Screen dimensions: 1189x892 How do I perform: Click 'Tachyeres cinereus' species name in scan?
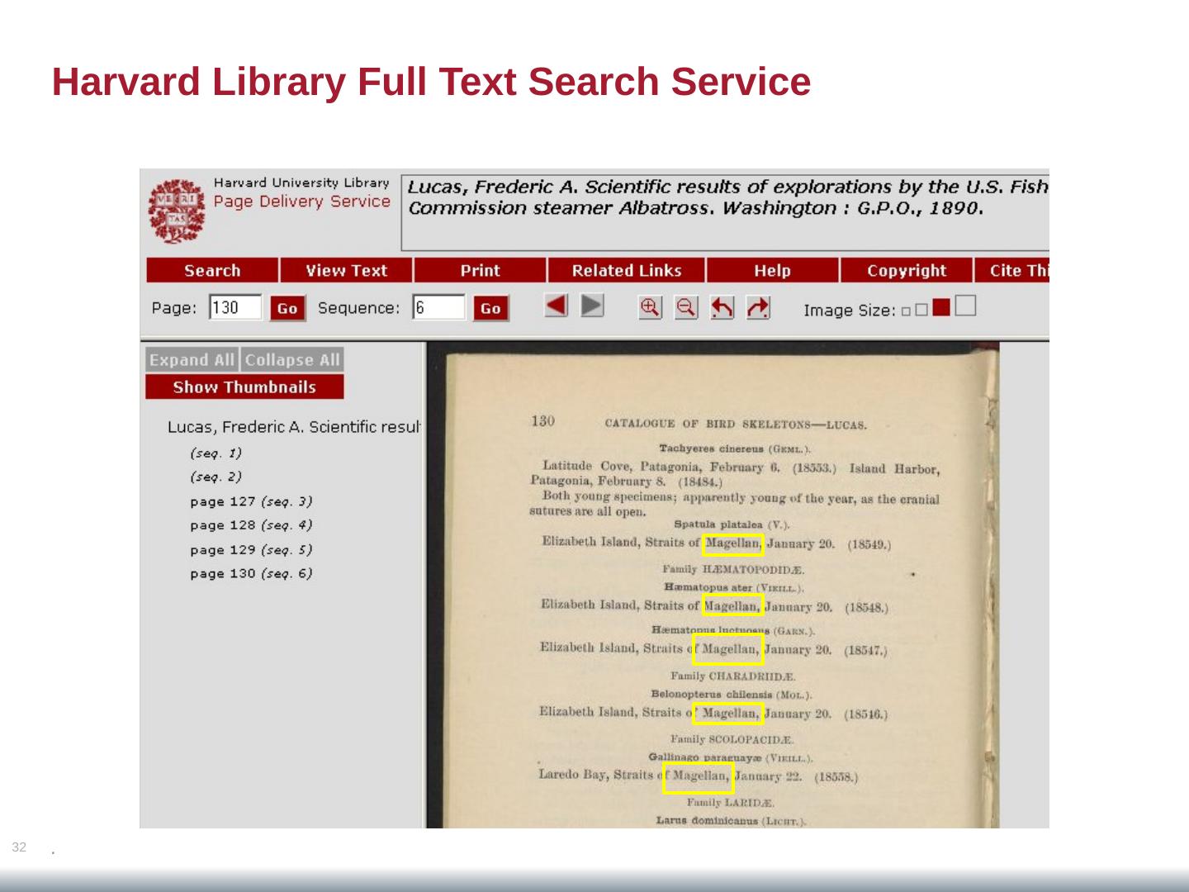point(712,448)
